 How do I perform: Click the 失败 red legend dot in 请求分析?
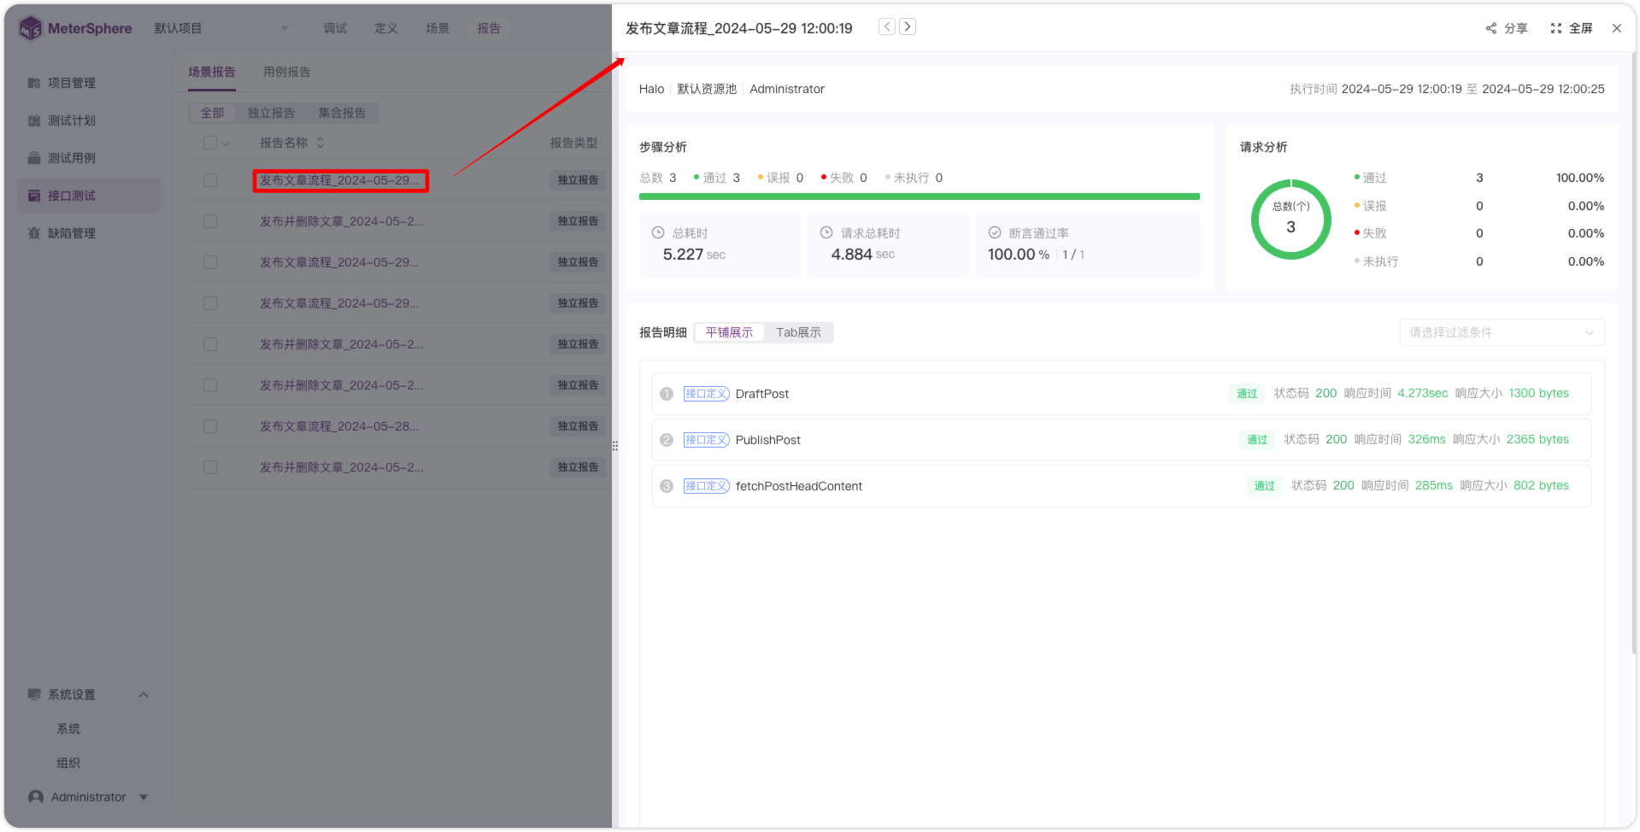point(1356,233)
